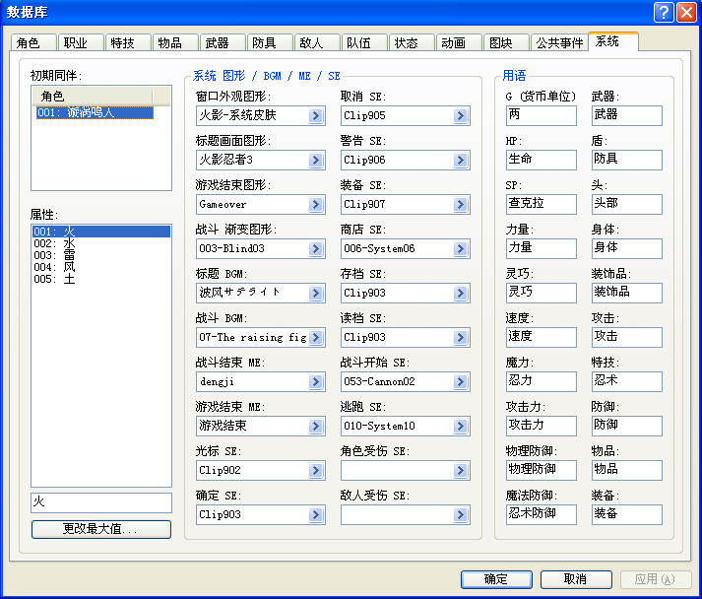Screen dimensions: 702x599
Task: Confirm with the 确定 button
Action: tap(496, 579)
